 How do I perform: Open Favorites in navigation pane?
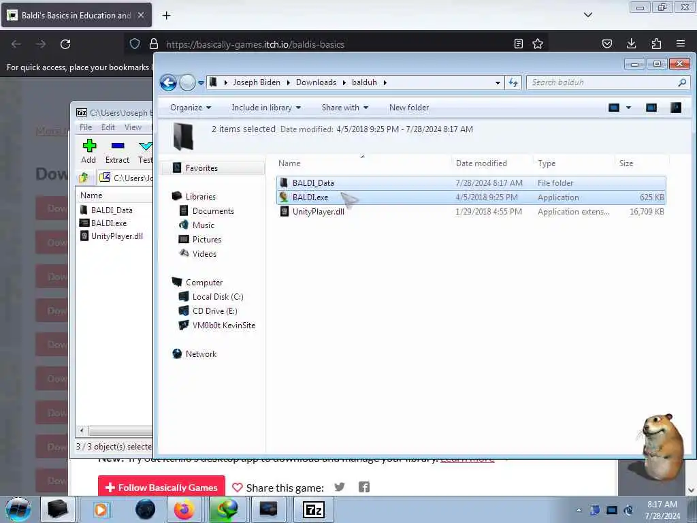click(x=201, y=168)
